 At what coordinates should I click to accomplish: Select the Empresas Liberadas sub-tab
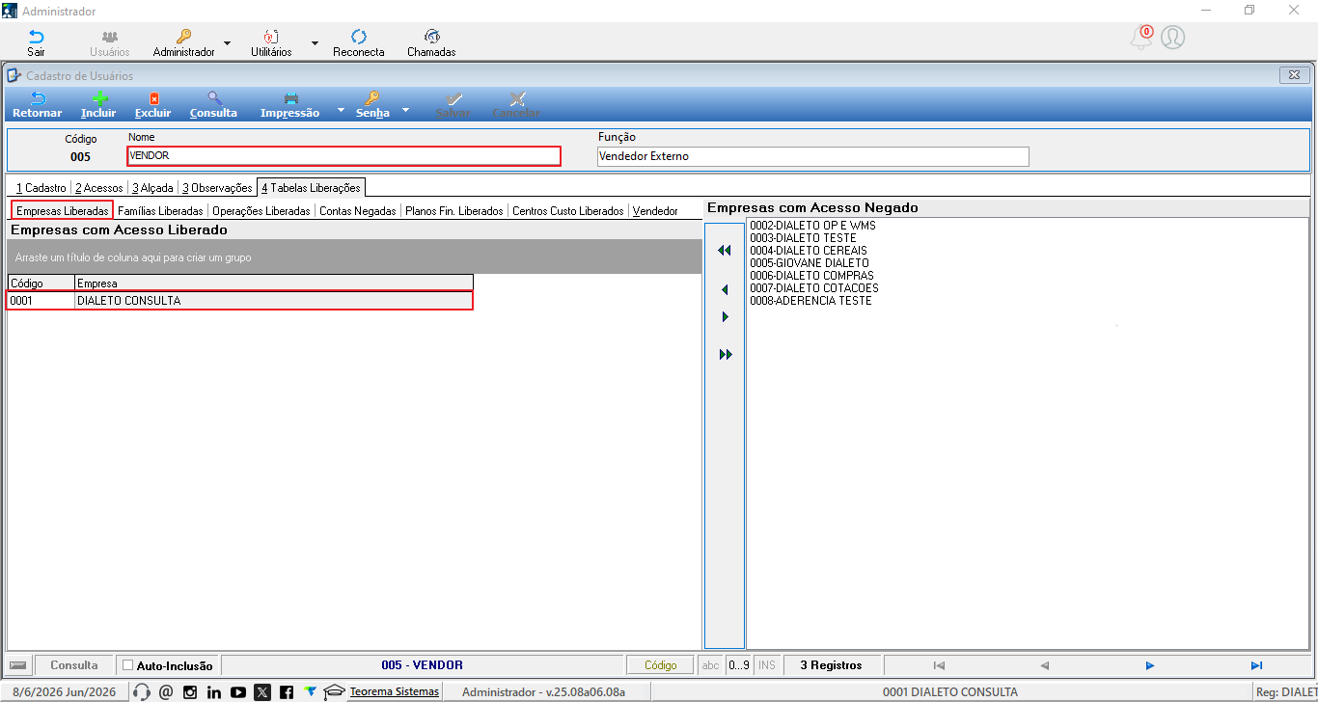click(x=62, y=210)
